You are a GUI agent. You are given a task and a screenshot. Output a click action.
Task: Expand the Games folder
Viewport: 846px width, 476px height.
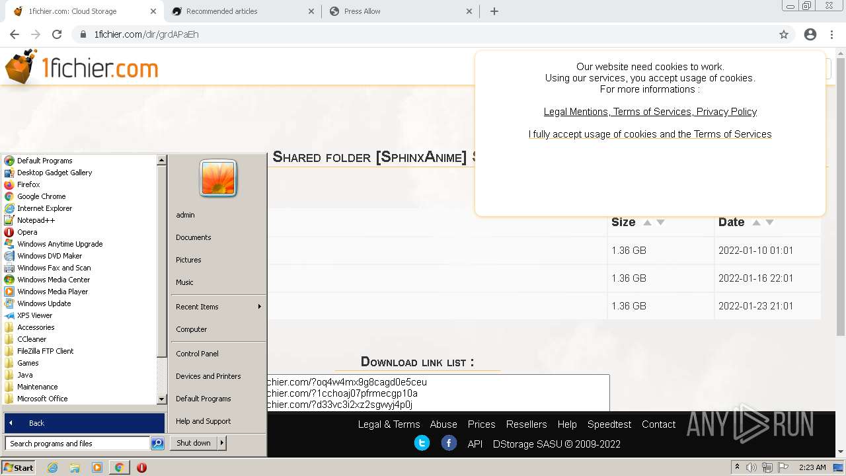point(28,363)
